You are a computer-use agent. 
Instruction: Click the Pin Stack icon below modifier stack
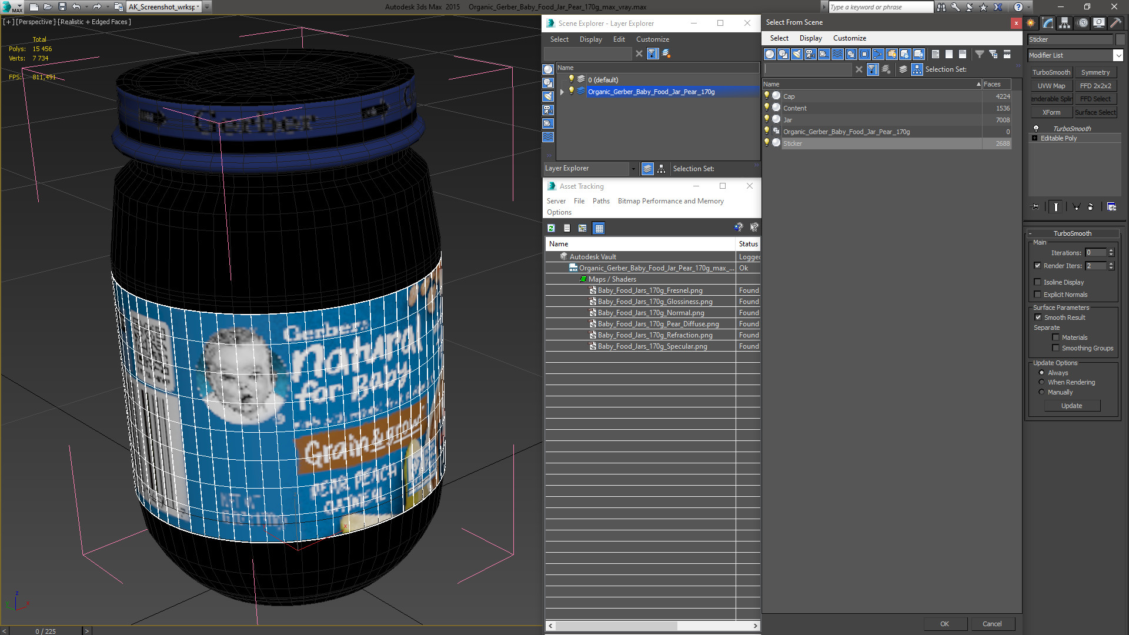tap(1036, 207)
